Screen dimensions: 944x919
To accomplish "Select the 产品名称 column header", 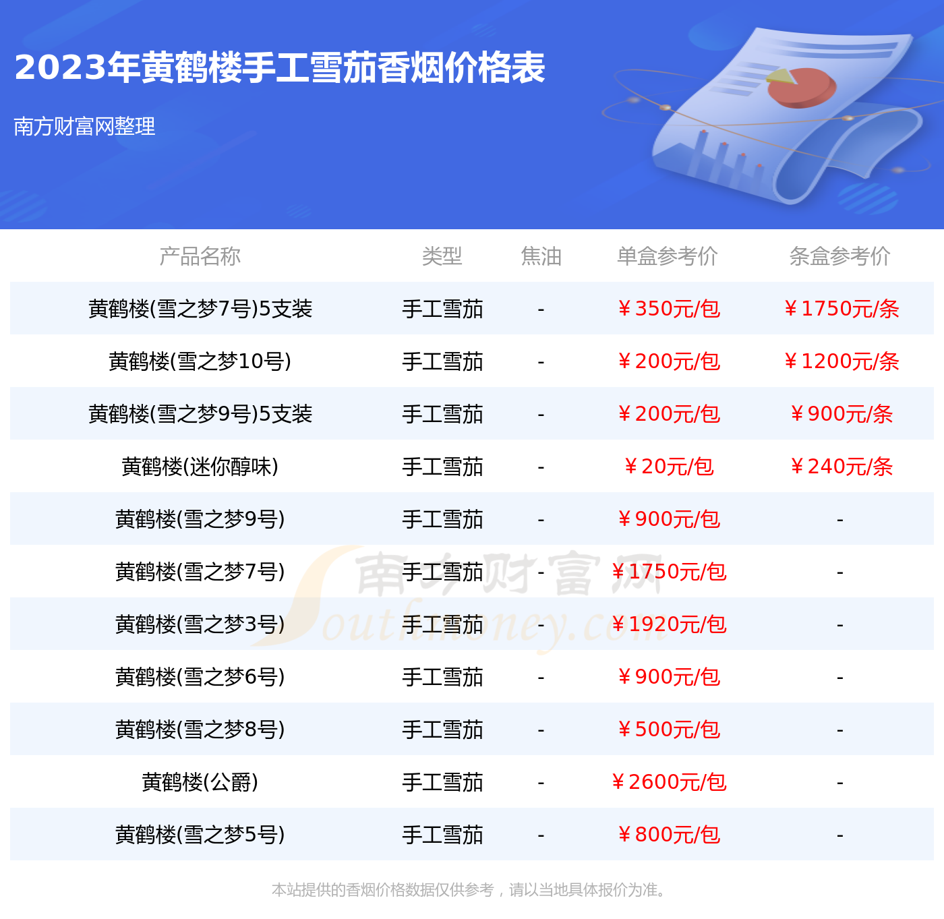I will (x=200, y=256).
